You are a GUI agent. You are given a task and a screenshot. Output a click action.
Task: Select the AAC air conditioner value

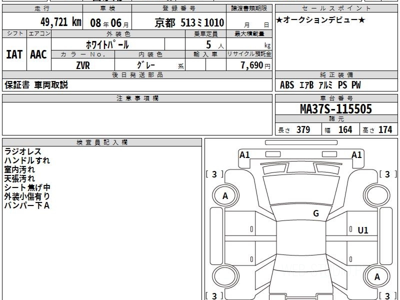coord(39,55)
